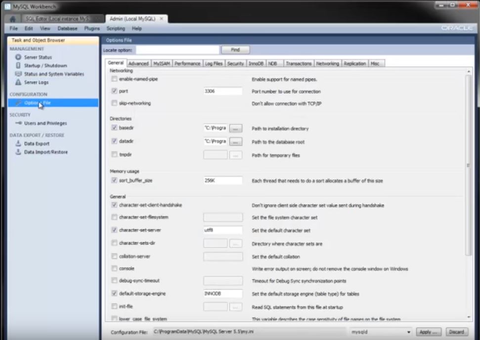Uncheck the default-storage-engine checkbox
The width and height of the screenshot is (480, 340).
[114, 294]
